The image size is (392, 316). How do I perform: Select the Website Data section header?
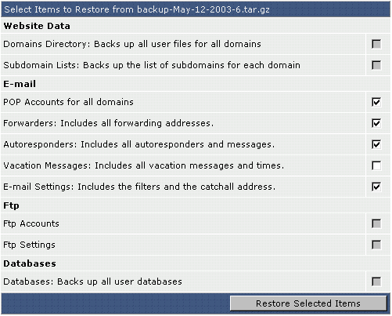tap(37, 26)
